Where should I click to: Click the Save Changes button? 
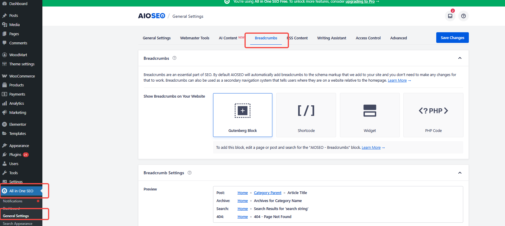[452, 38]
